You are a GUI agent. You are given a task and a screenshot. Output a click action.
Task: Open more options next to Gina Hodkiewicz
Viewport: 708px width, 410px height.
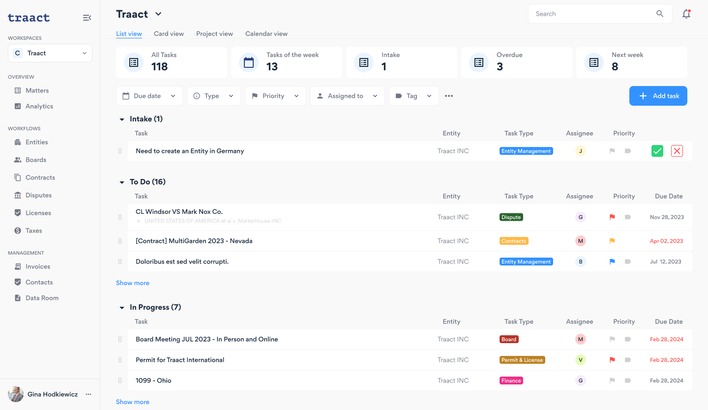pyautogui.click(x=88, y=394)
